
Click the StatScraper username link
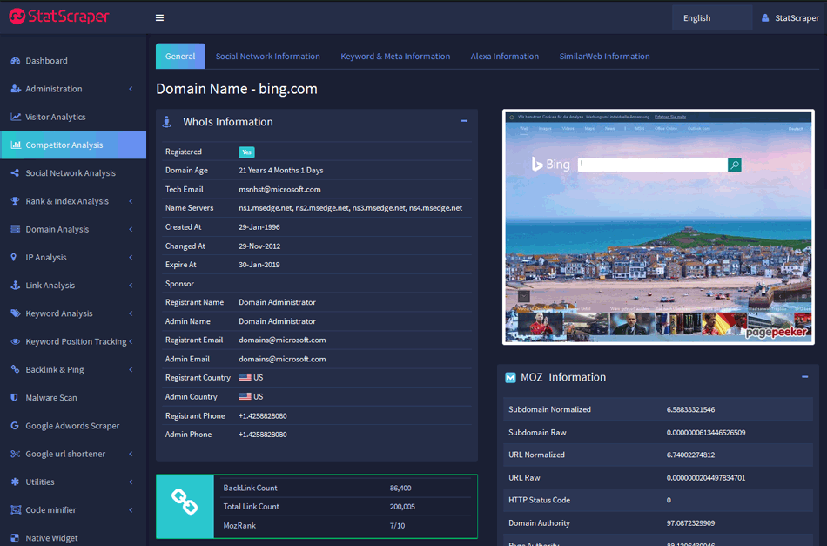point(797,18)
